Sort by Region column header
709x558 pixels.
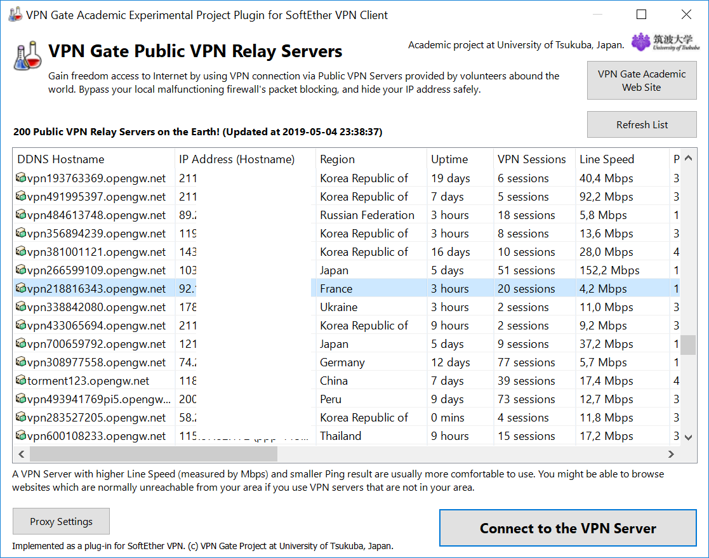click(371, 159)
